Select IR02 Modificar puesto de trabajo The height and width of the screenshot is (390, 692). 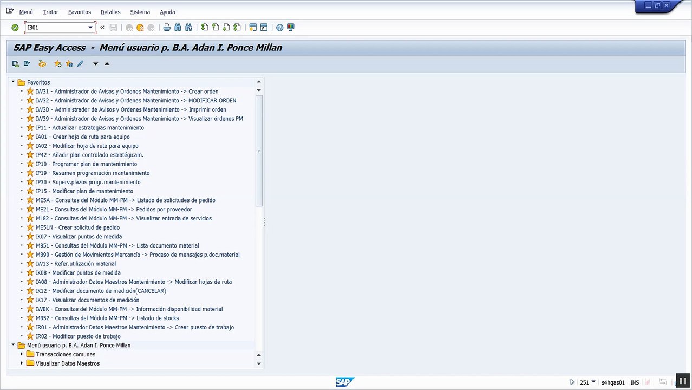78,336
